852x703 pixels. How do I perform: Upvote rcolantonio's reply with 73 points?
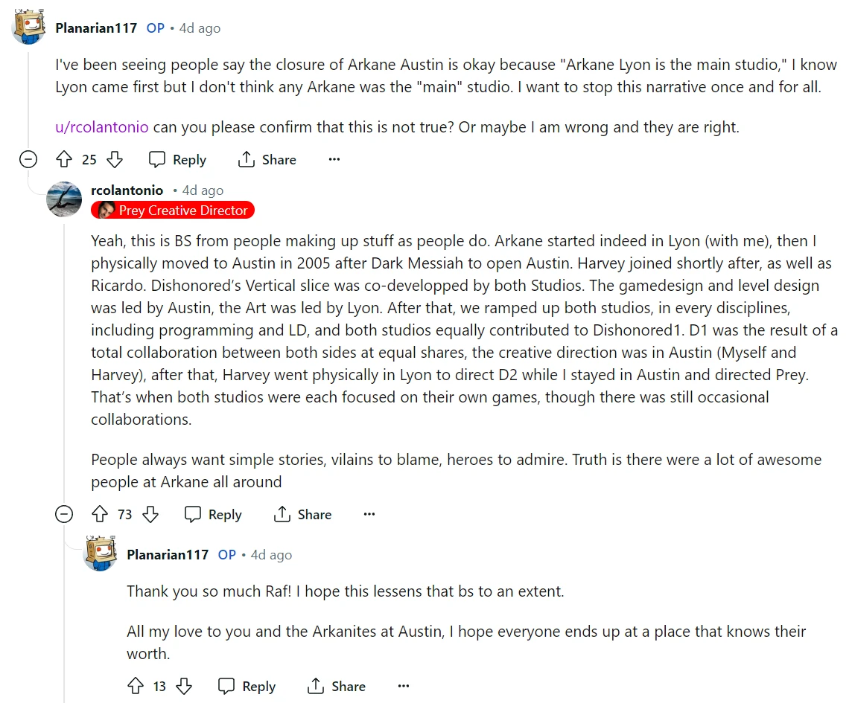(101, 514)
